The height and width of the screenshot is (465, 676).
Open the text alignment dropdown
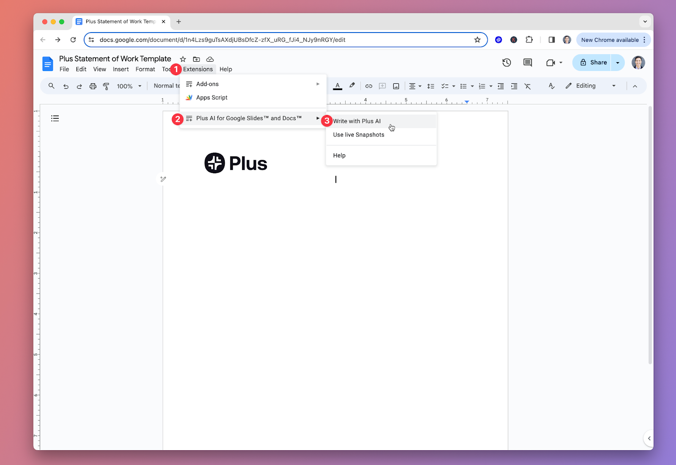[x=415, y=86]
